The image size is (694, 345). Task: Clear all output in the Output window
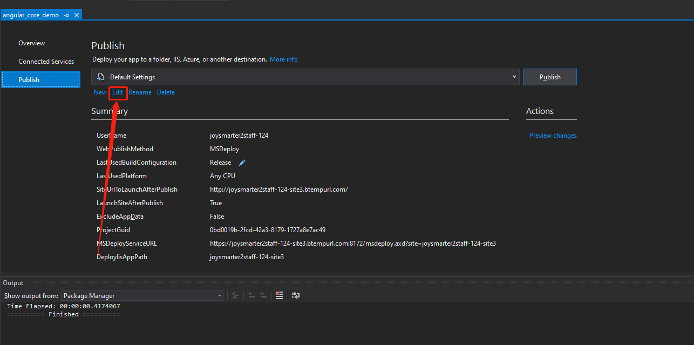click(279, 295)
